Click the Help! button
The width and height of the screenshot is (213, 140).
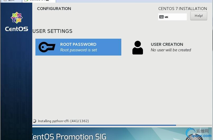pos(199,16)
